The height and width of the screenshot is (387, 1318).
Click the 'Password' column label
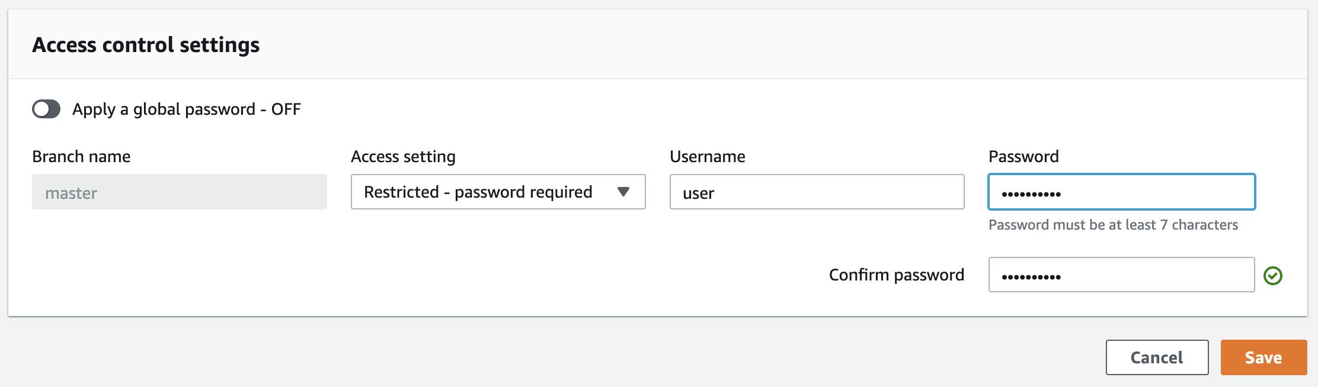click(1023, 157)
